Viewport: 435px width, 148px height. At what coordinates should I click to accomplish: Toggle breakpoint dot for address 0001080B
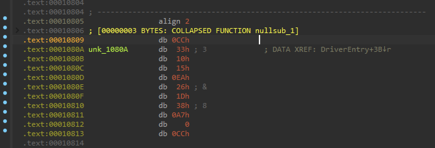(x=5, y=56)
